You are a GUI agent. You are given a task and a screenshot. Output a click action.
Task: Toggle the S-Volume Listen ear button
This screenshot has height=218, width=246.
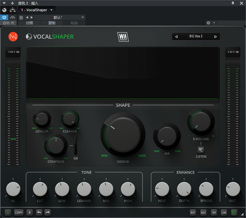(x=201, y=150)
